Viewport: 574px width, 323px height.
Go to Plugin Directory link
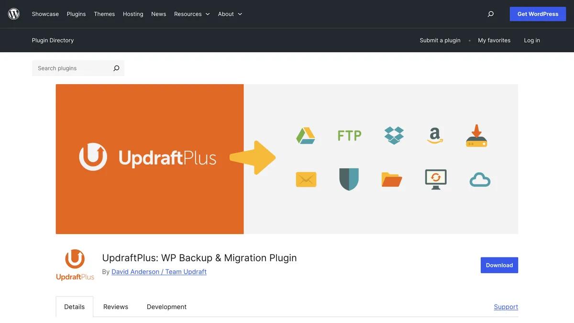[53, 40]
